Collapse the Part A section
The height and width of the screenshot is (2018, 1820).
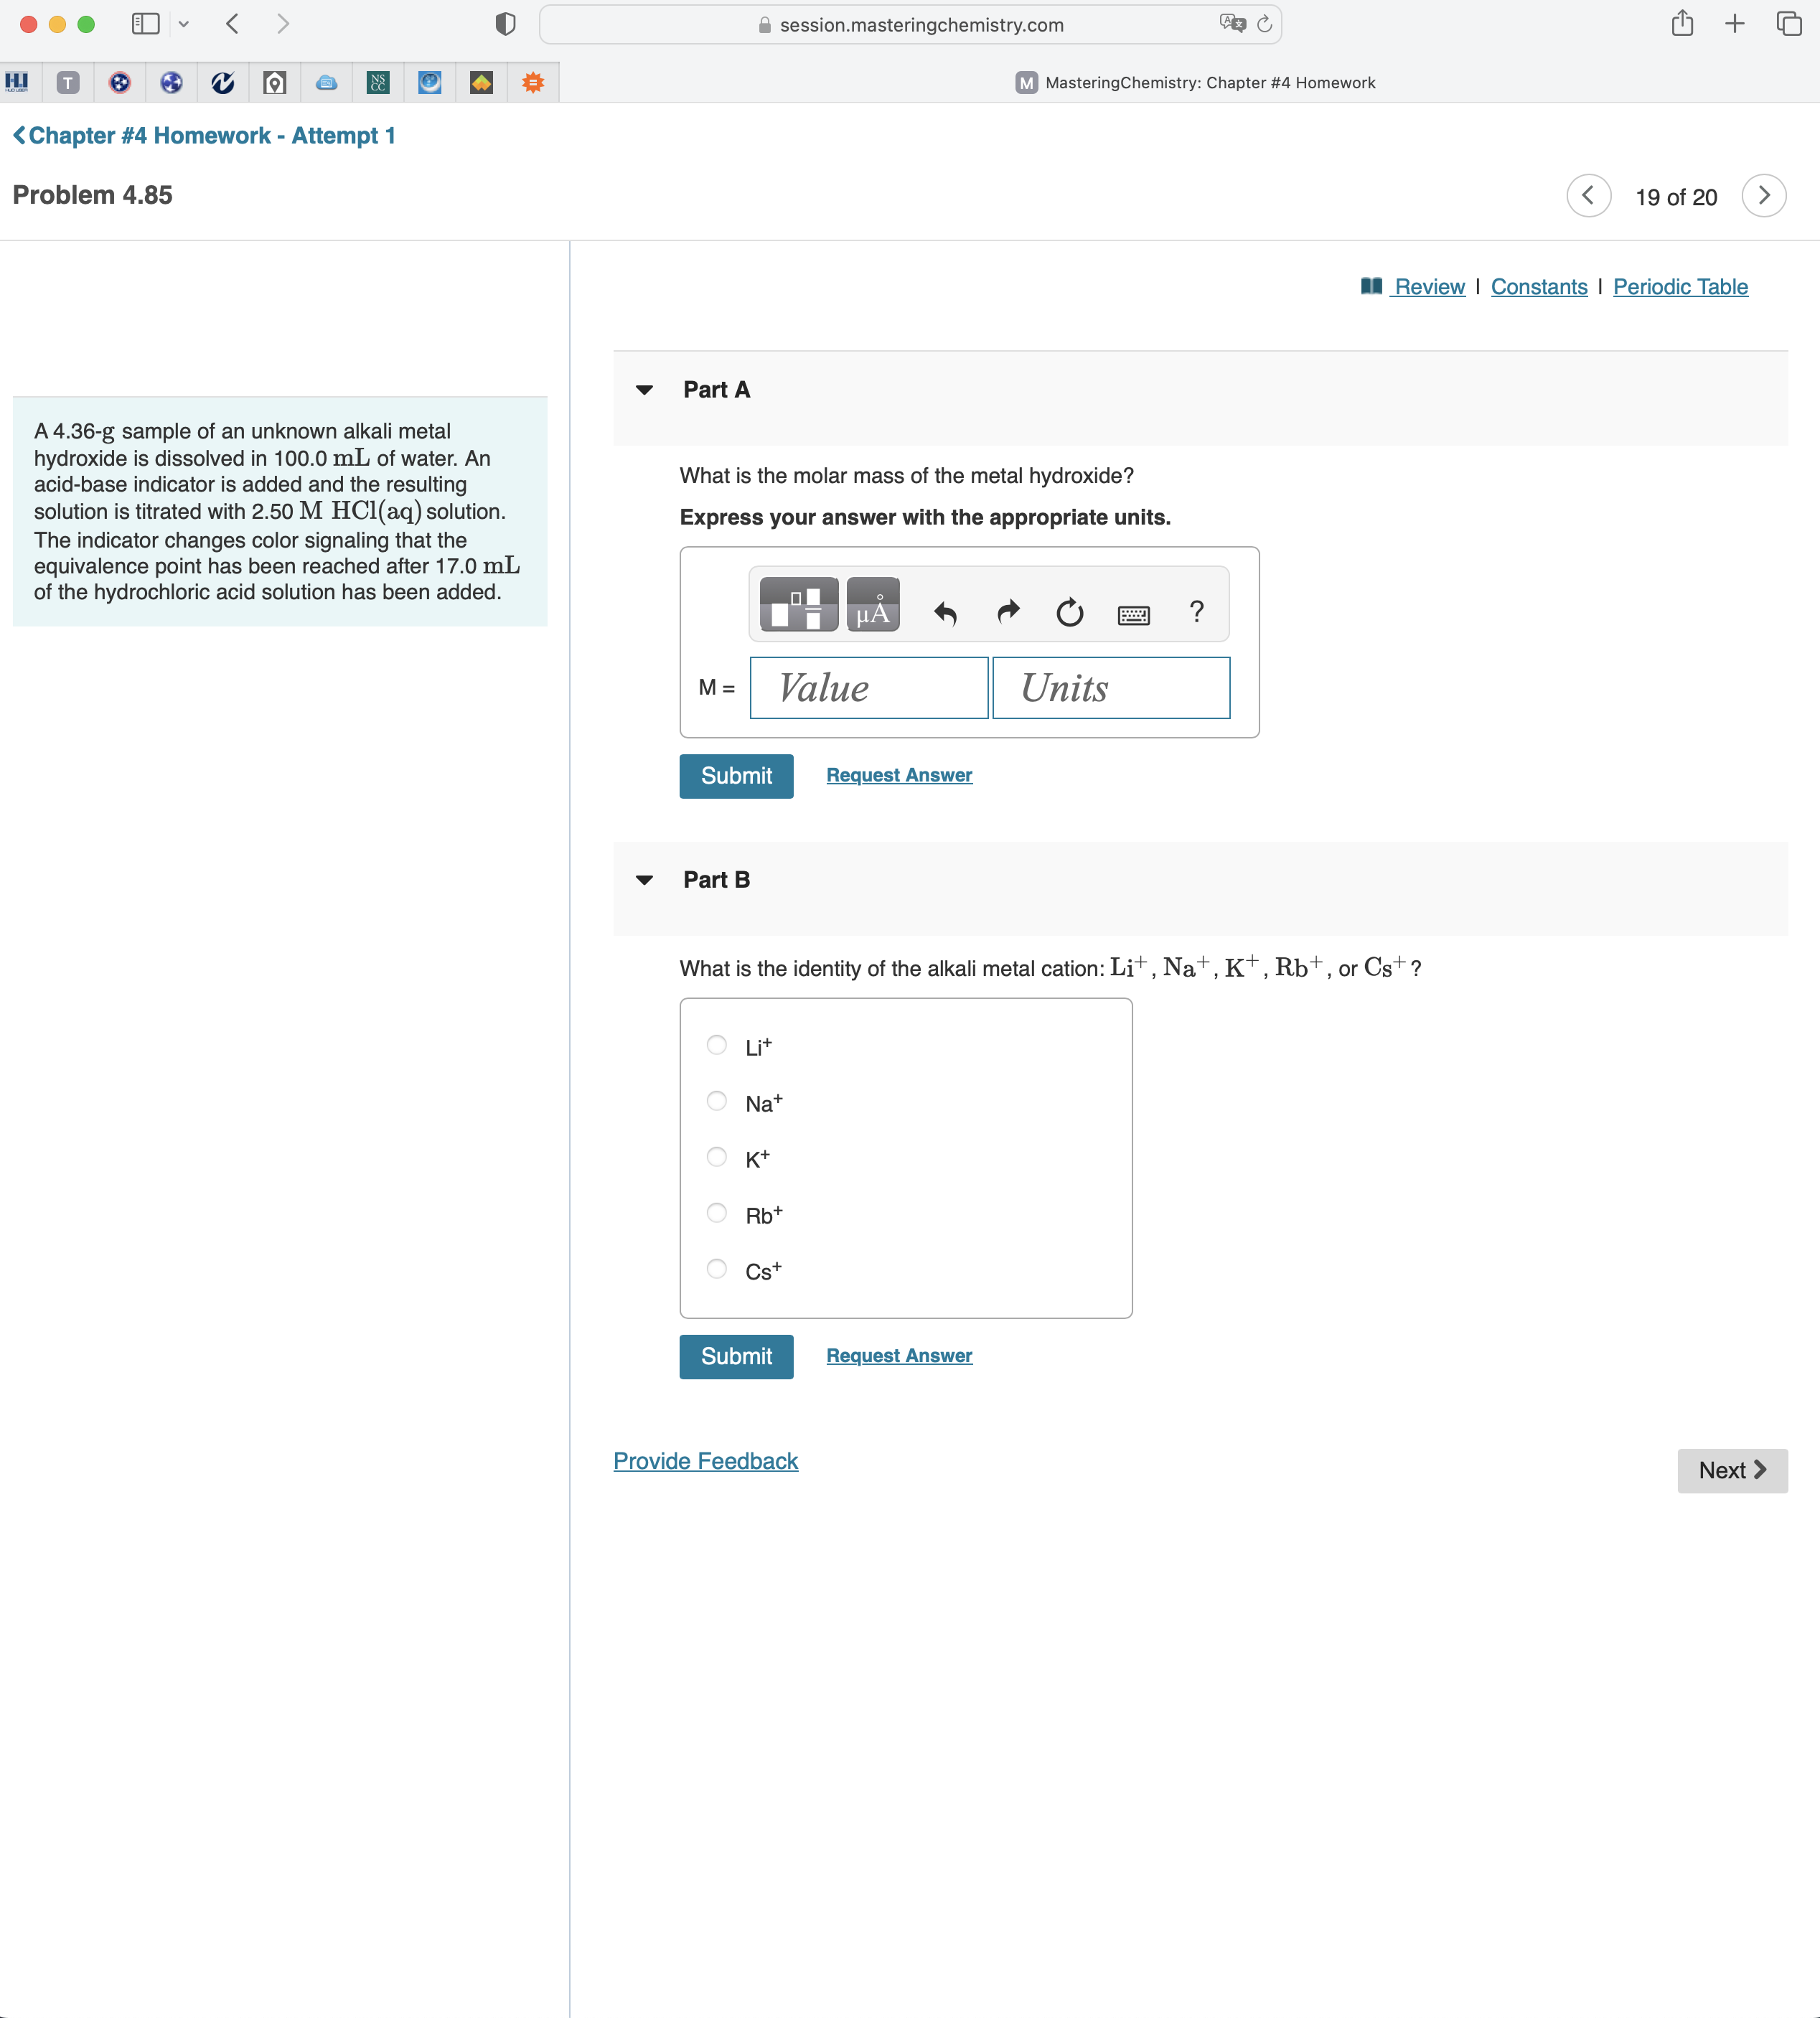[645, 390]
